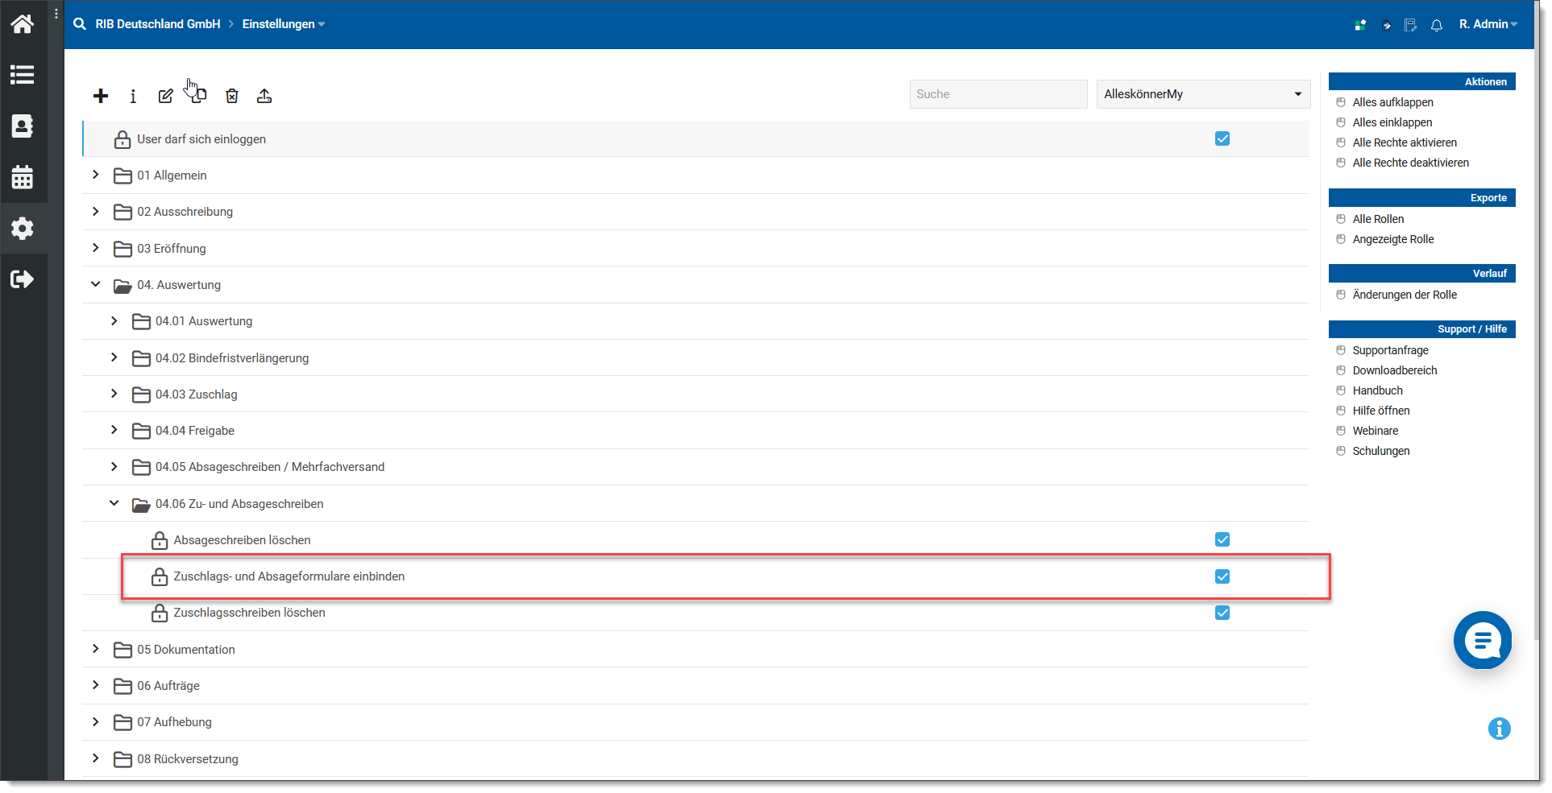1552x793 pixels.
Task: Click the RIB Deutschland GmbH breadcrumb
Action: [x=158, y=24]
